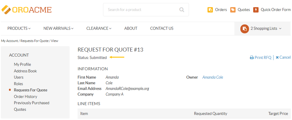Open Previously Purchased in the sidebar
Screen dimensions: 292x120
click(x=32, y=103)
